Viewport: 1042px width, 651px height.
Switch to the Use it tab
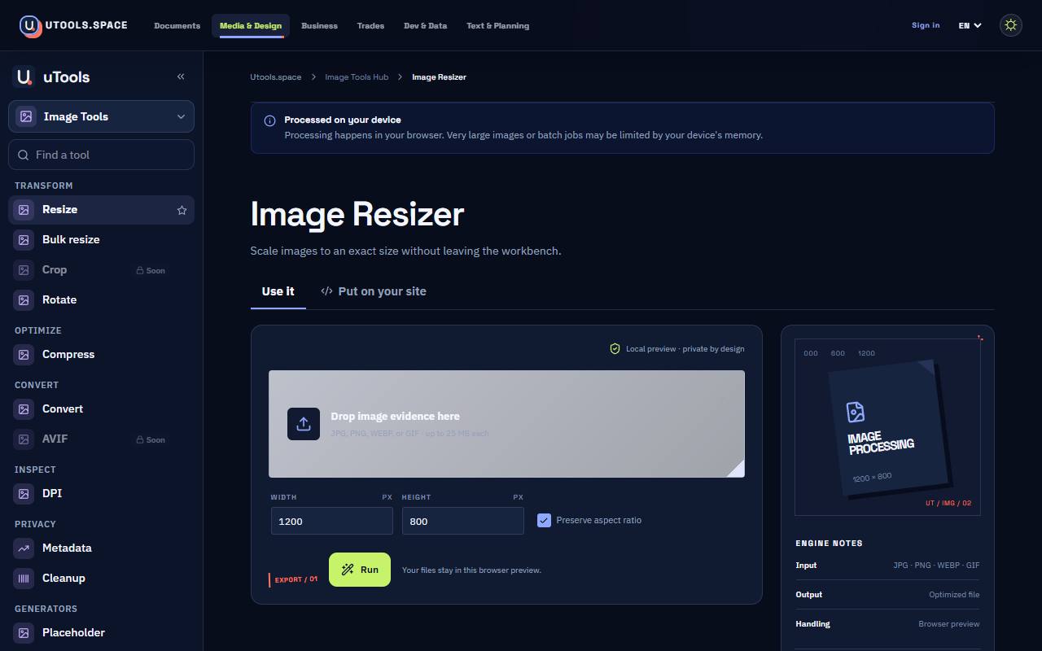(278, 291)
